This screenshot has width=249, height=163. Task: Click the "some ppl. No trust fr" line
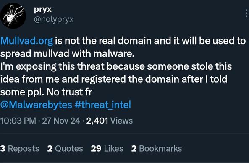pos(46,92)
